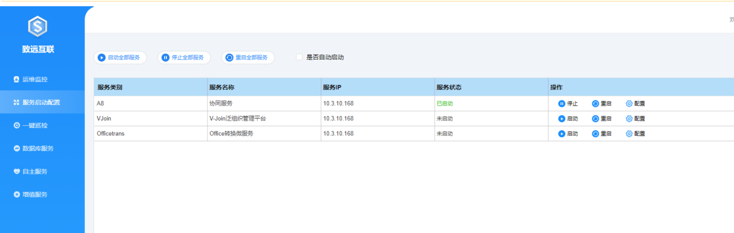The height and width of the screenshot is (233, 734).
Task: Select 服务启动配置 menu item
Action: [42, 102]
